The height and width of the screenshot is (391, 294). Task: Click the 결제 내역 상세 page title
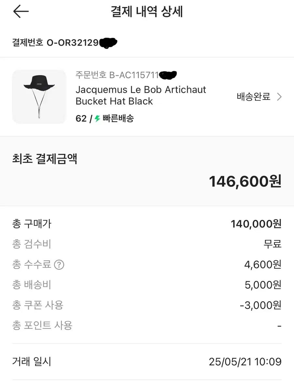[147, 12]
